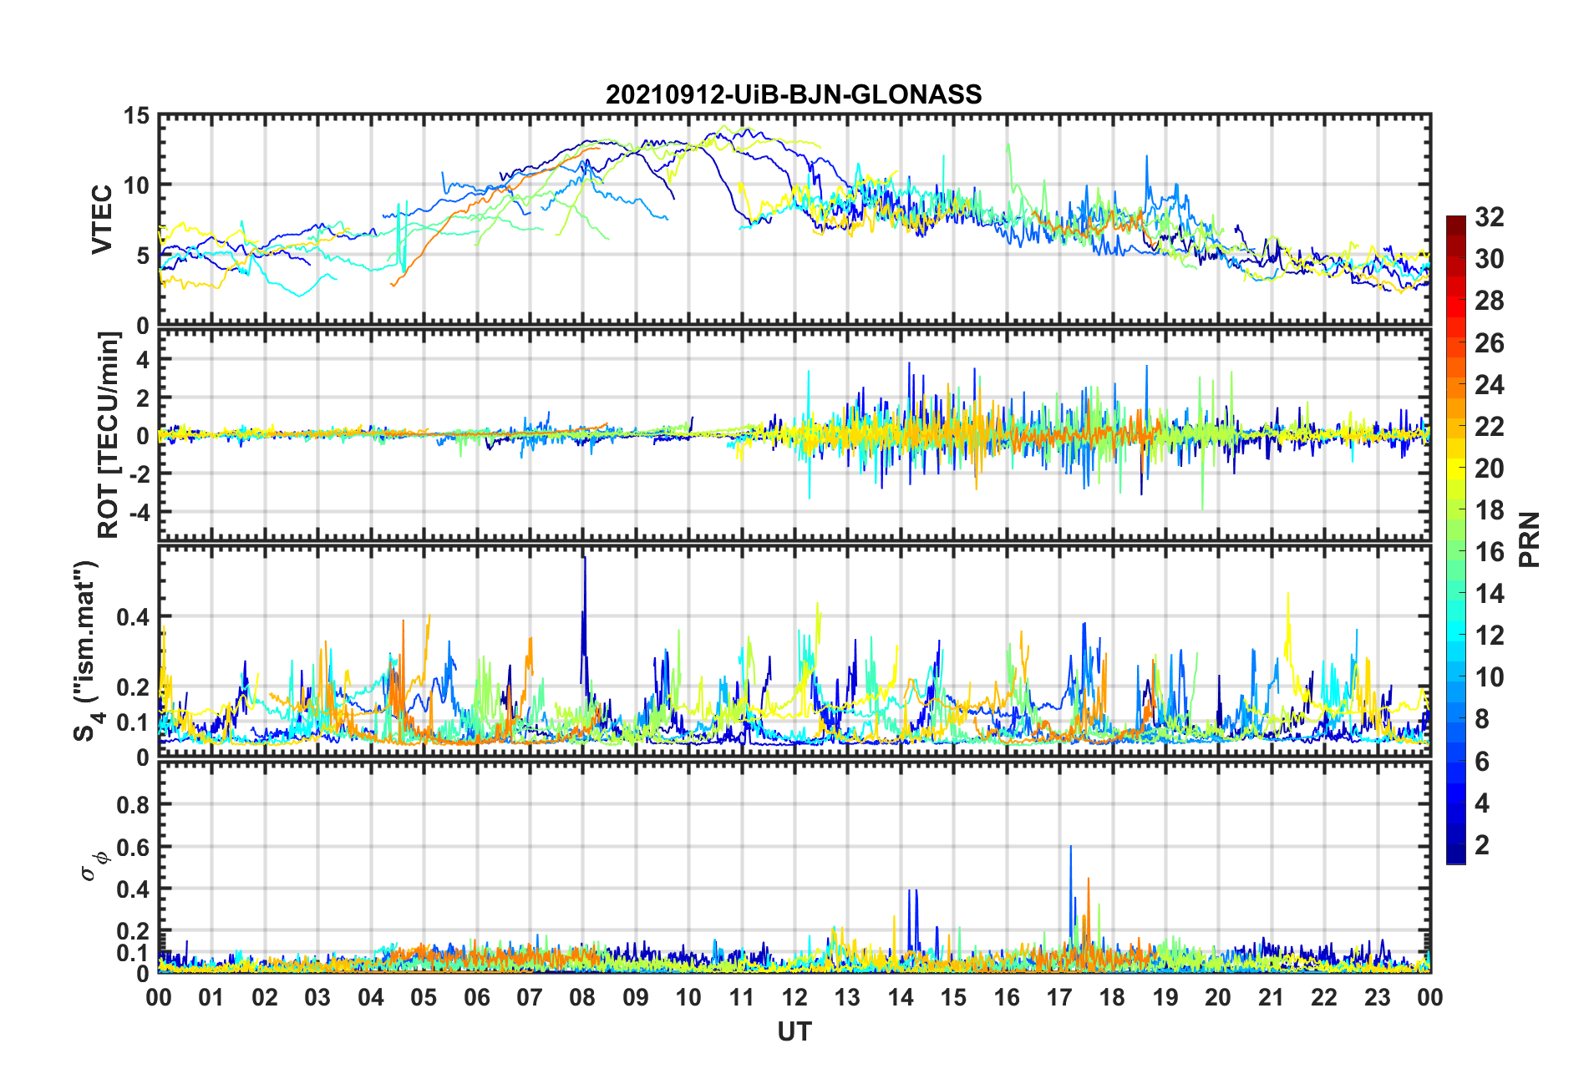Click S4 axis tick label 0.4

tap(134, 617)
